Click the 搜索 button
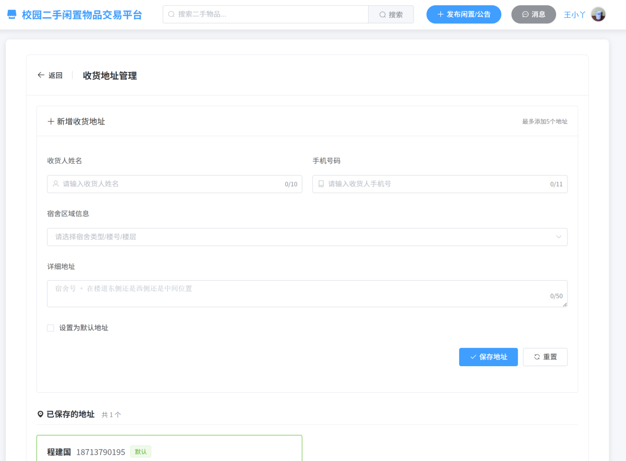Viewport: 626px width, 461px height. pos(391,15)
